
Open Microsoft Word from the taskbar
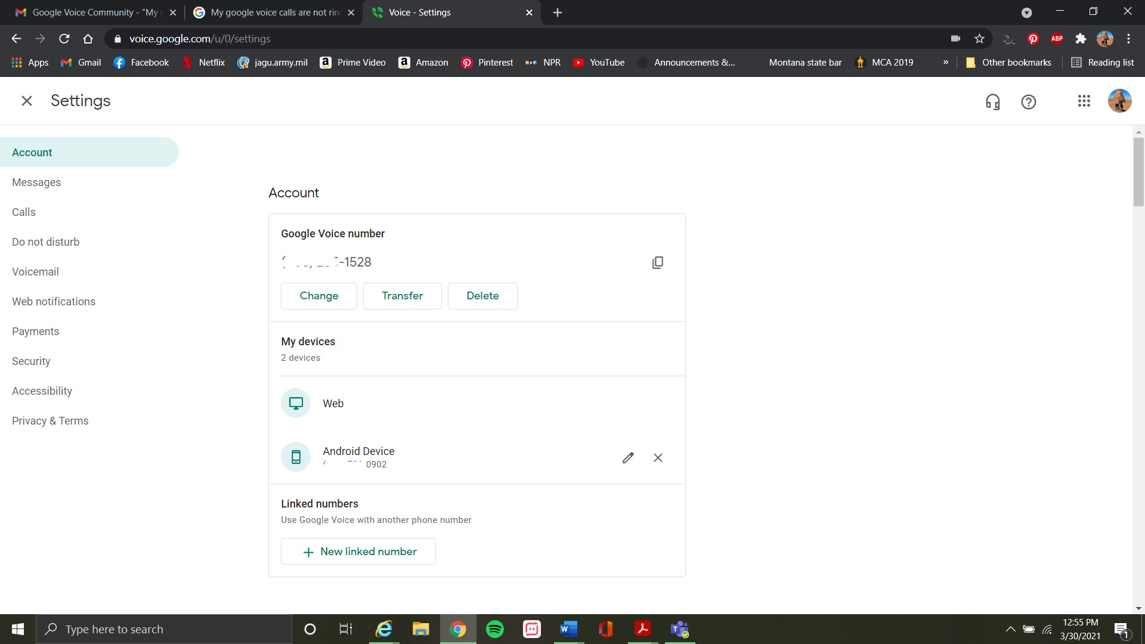coord(569,629)
